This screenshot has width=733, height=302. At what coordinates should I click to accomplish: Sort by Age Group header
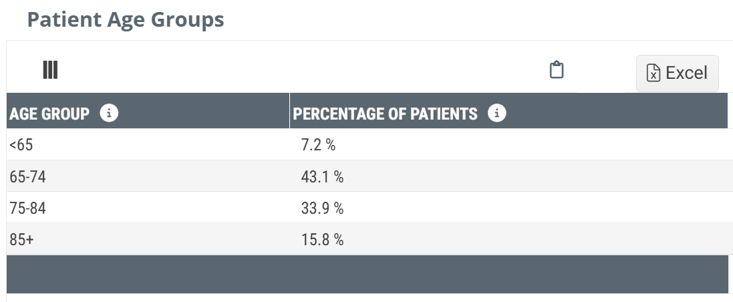click(49, 114)
